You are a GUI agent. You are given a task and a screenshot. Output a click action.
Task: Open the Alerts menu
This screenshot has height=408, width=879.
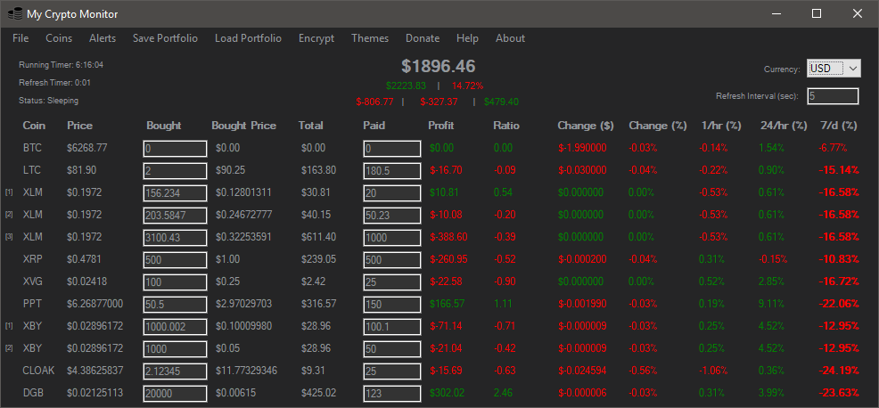[x=103, y=38]
